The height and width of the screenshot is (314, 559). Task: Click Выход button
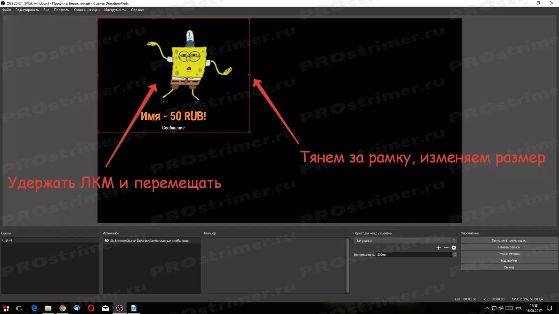pos(509,267)
